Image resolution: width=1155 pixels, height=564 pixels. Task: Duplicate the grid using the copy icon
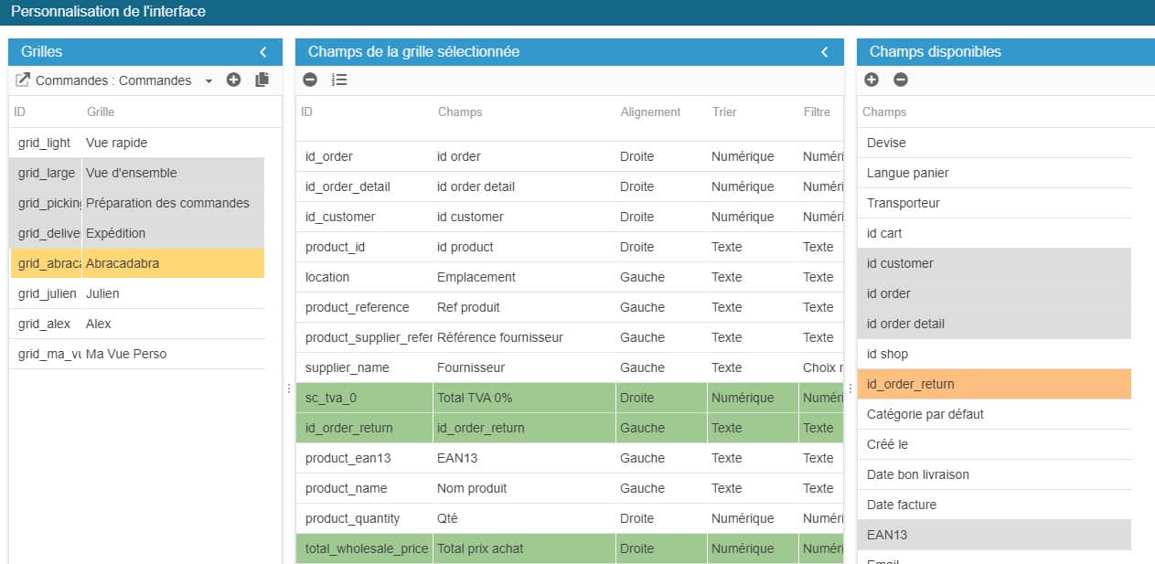(x=262, y=80)
